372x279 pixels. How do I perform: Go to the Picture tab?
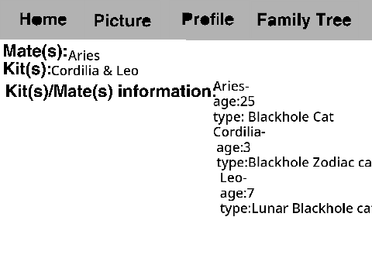coord(122,20)
